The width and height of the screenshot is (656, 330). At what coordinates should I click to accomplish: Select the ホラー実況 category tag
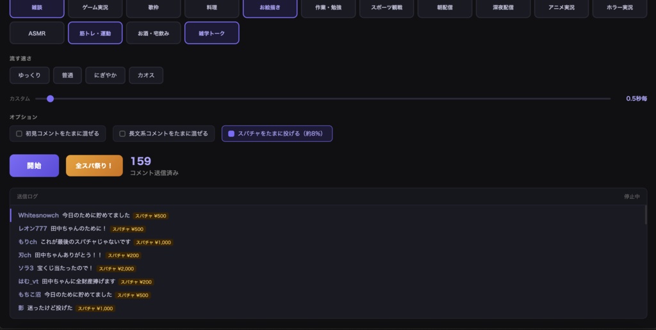pos(619,7)
